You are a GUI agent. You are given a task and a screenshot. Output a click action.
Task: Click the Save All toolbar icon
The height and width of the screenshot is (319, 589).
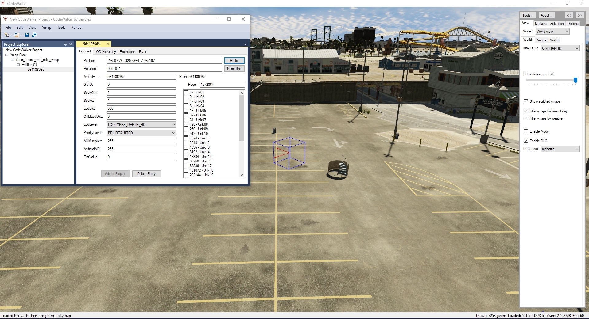tap(34, 35)
